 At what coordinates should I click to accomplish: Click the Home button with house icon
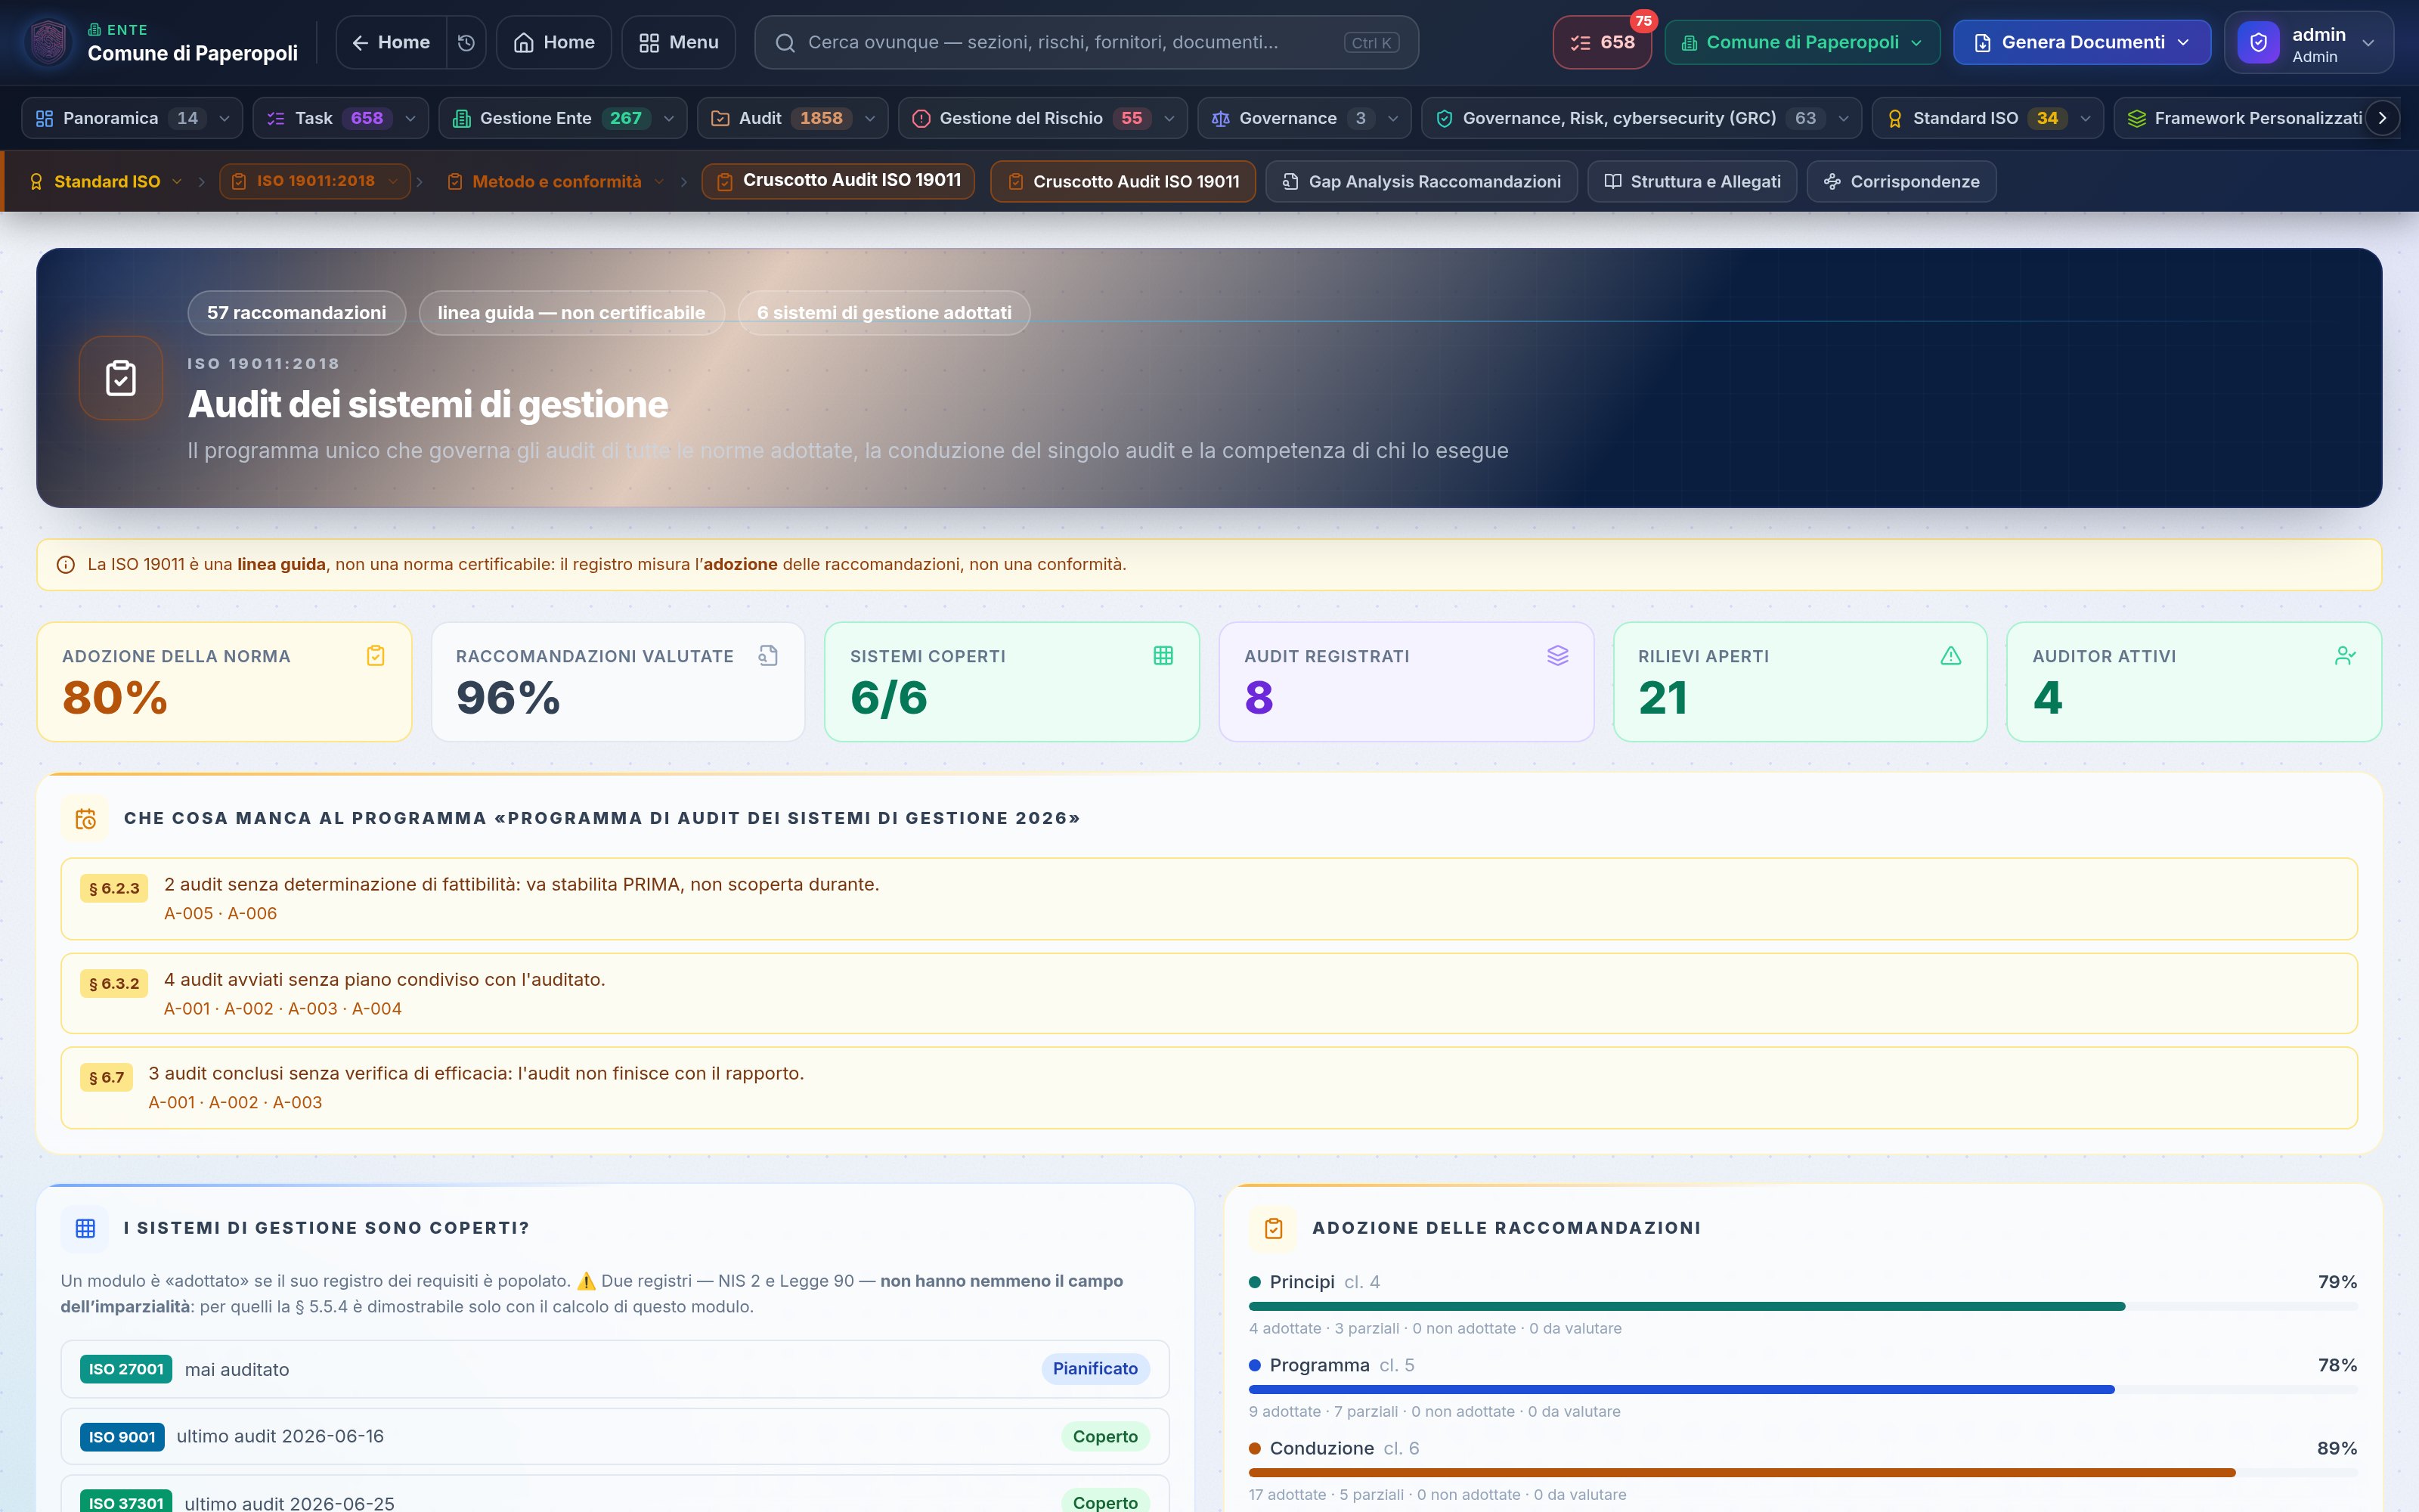554,43
